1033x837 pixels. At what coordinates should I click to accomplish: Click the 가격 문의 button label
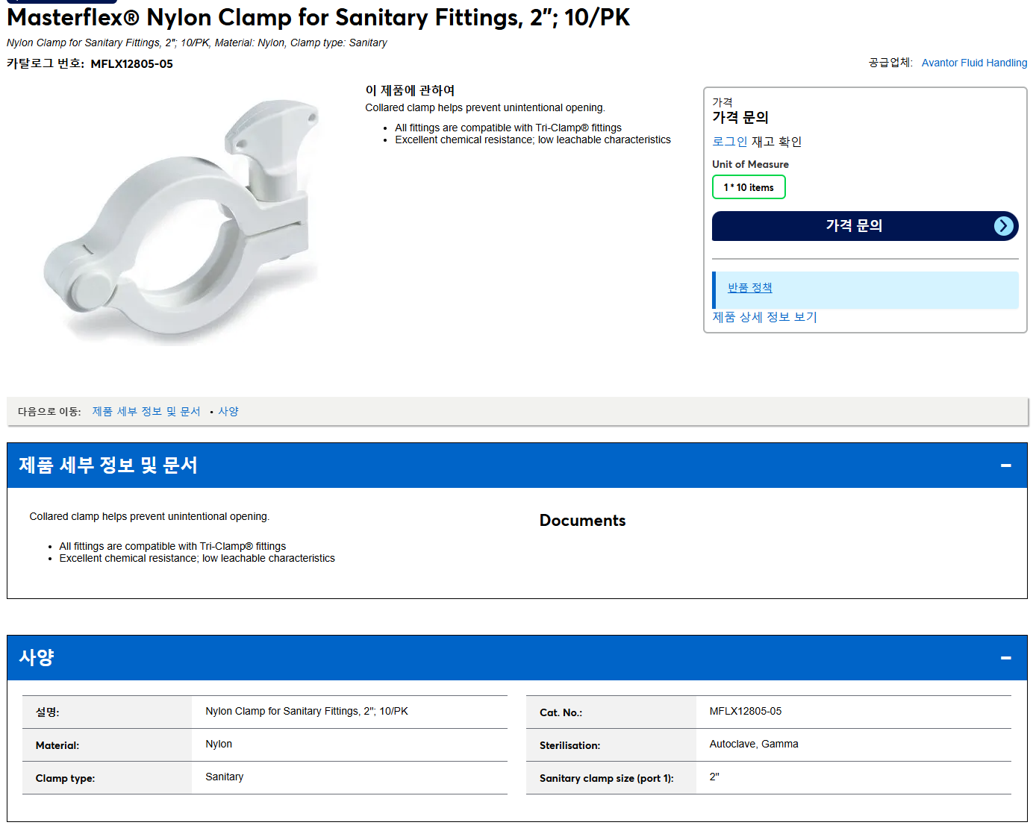(x=854, y=226)
